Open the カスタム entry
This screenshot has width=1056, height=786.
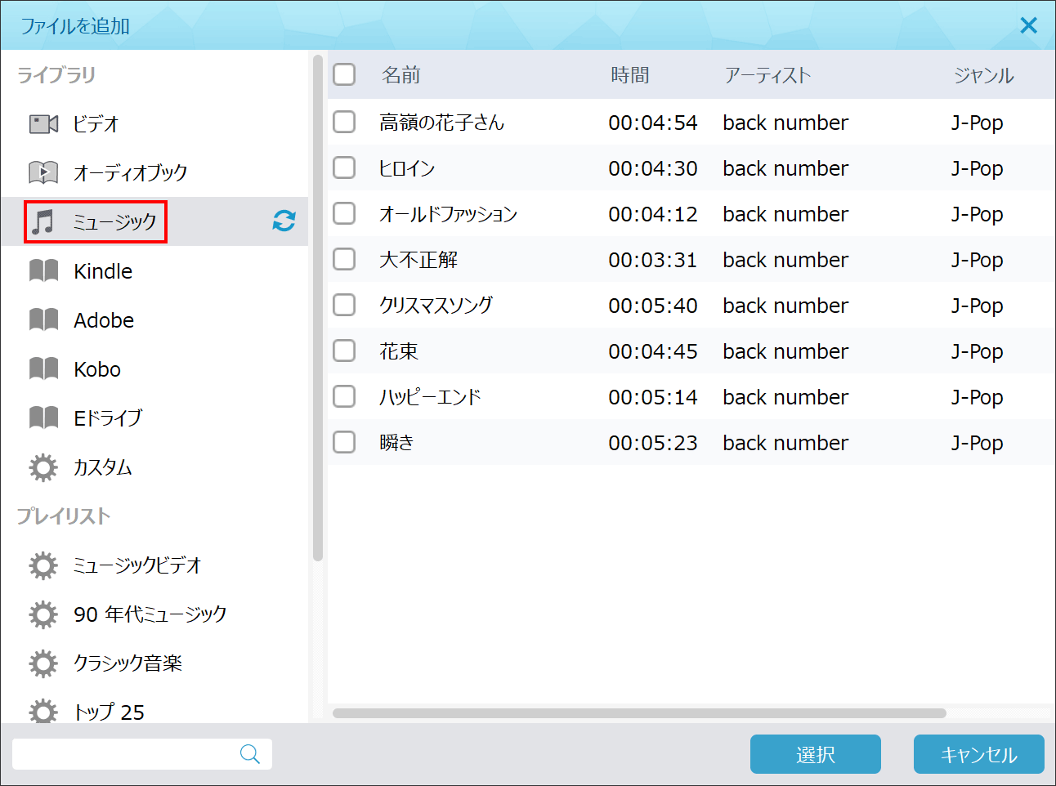pyautogui.click(x=154, y=467)
